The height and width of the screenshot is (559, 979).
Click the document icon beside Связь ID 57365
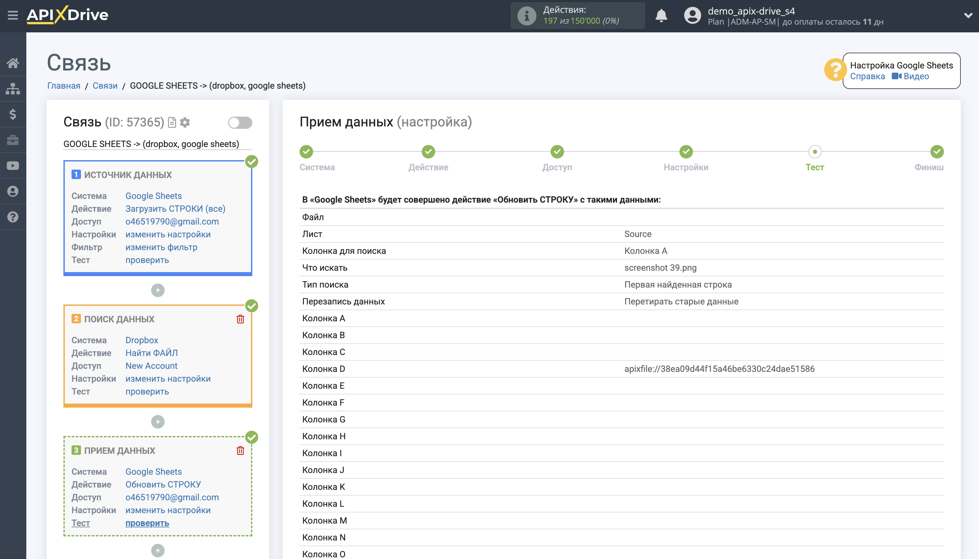(x=172, y=122)
